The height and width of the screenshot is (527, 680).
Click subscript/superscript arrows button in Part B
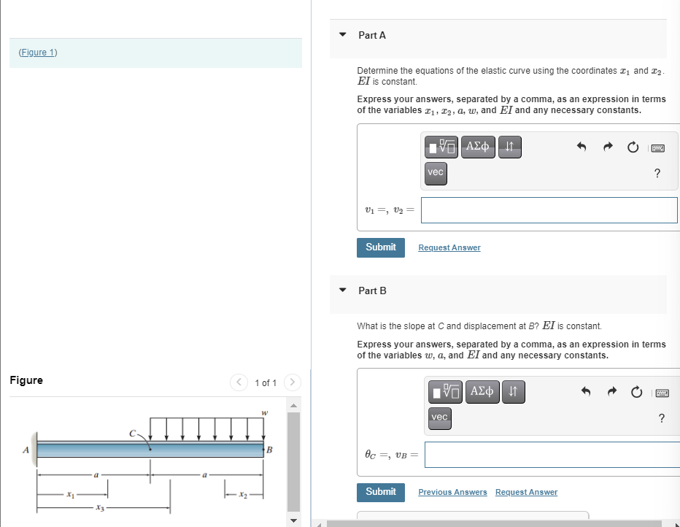514,392
